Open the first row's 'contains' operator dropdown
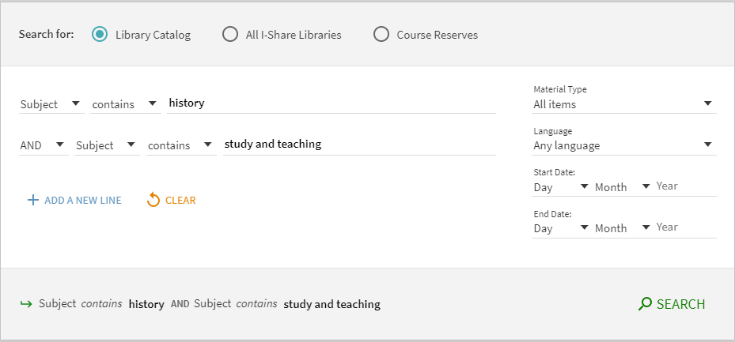Image resolution: width=735 pixels, height=342 pixels. [x=125, y=104]
